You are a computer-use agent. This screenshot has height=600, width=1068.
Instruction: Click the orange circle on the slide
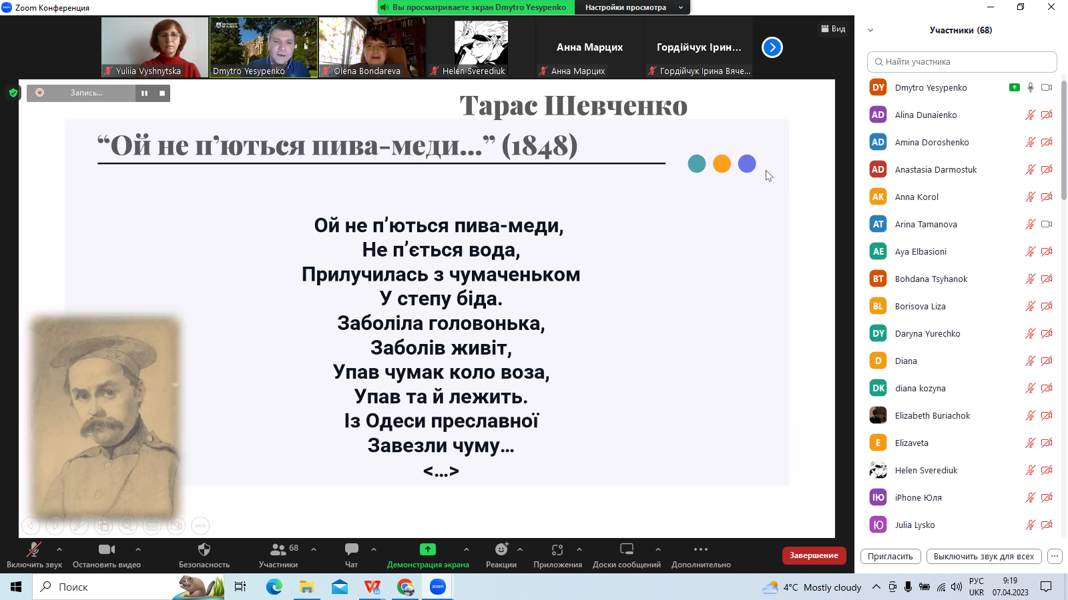(722, 164)
